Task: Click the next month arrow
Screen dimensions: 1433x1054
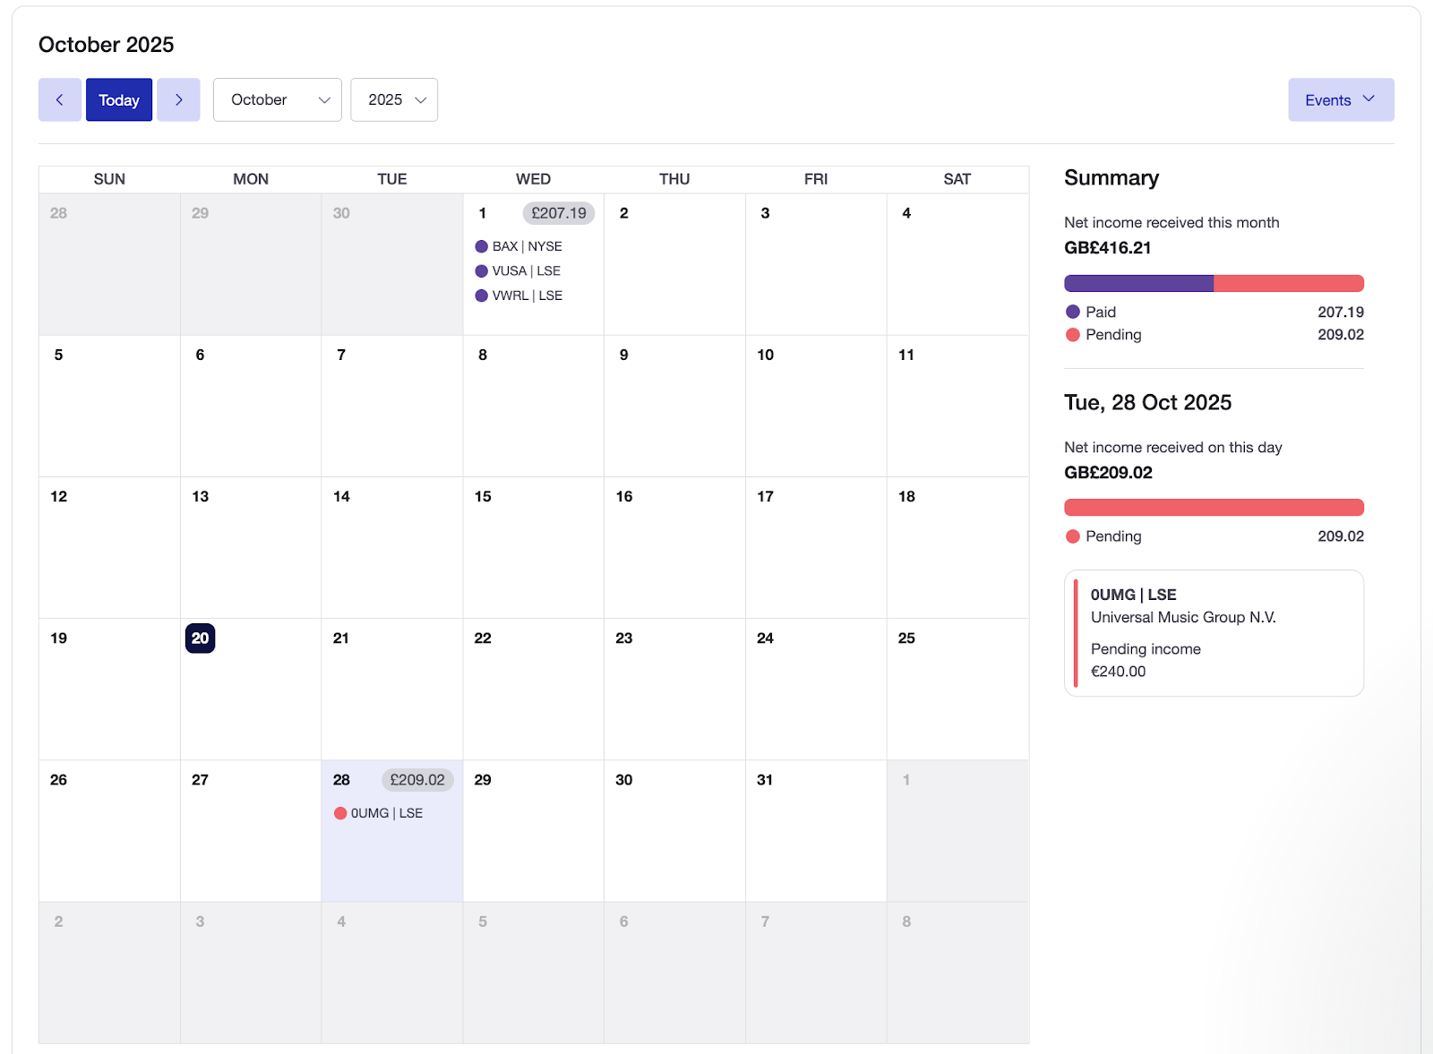Action: click(178, 99)
